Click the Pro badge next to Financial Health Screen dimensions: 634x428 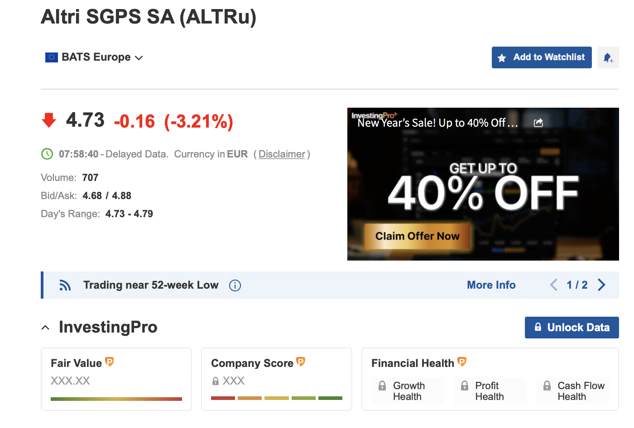pyautogui.click(x=462, y=361)
